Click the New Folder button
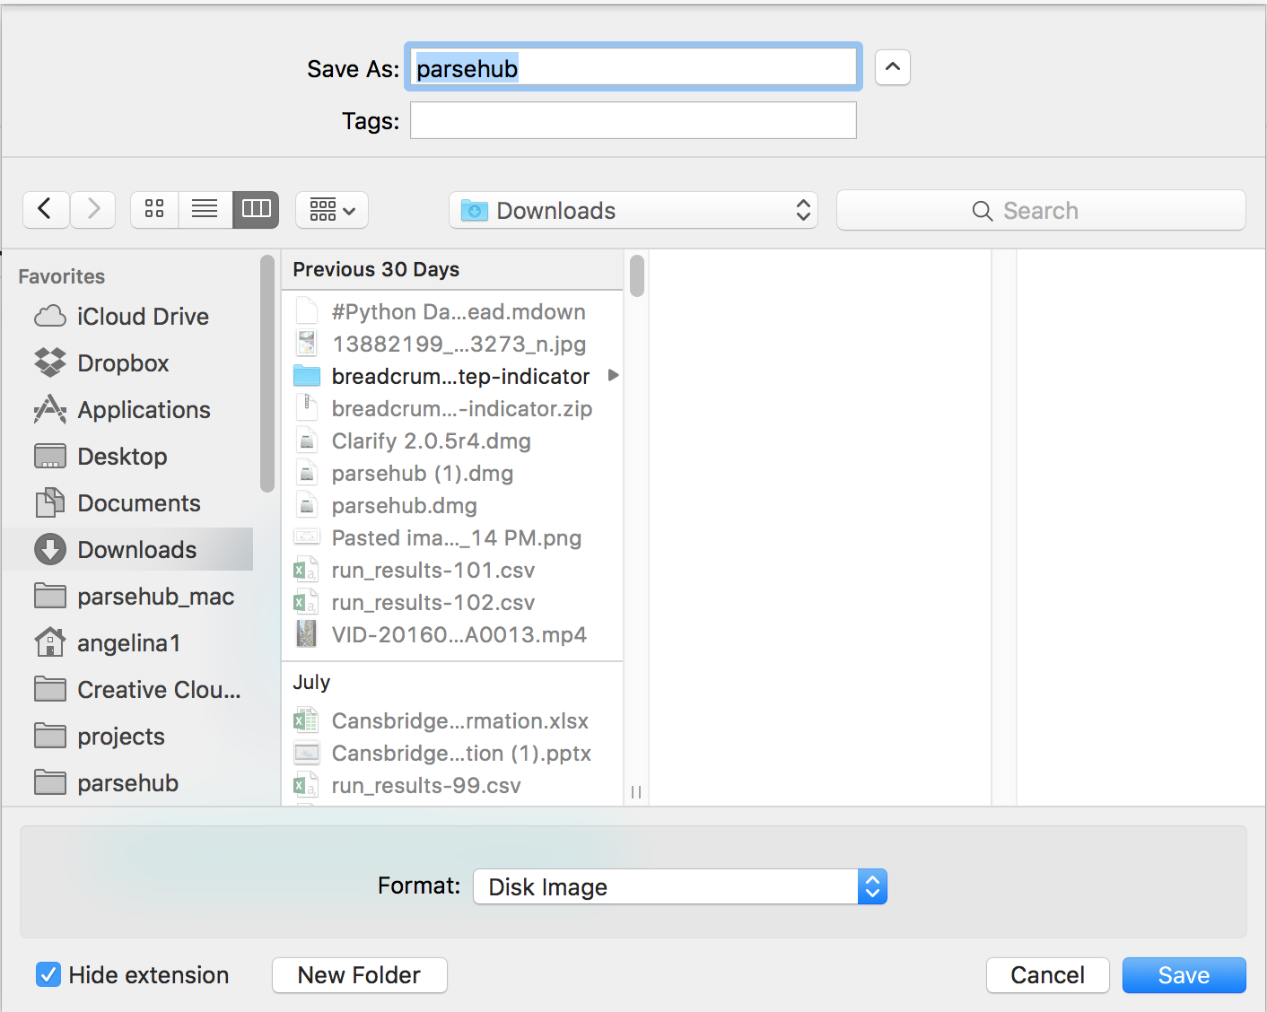Viewport: 1267px width, 1012px height. coord(359,975)
